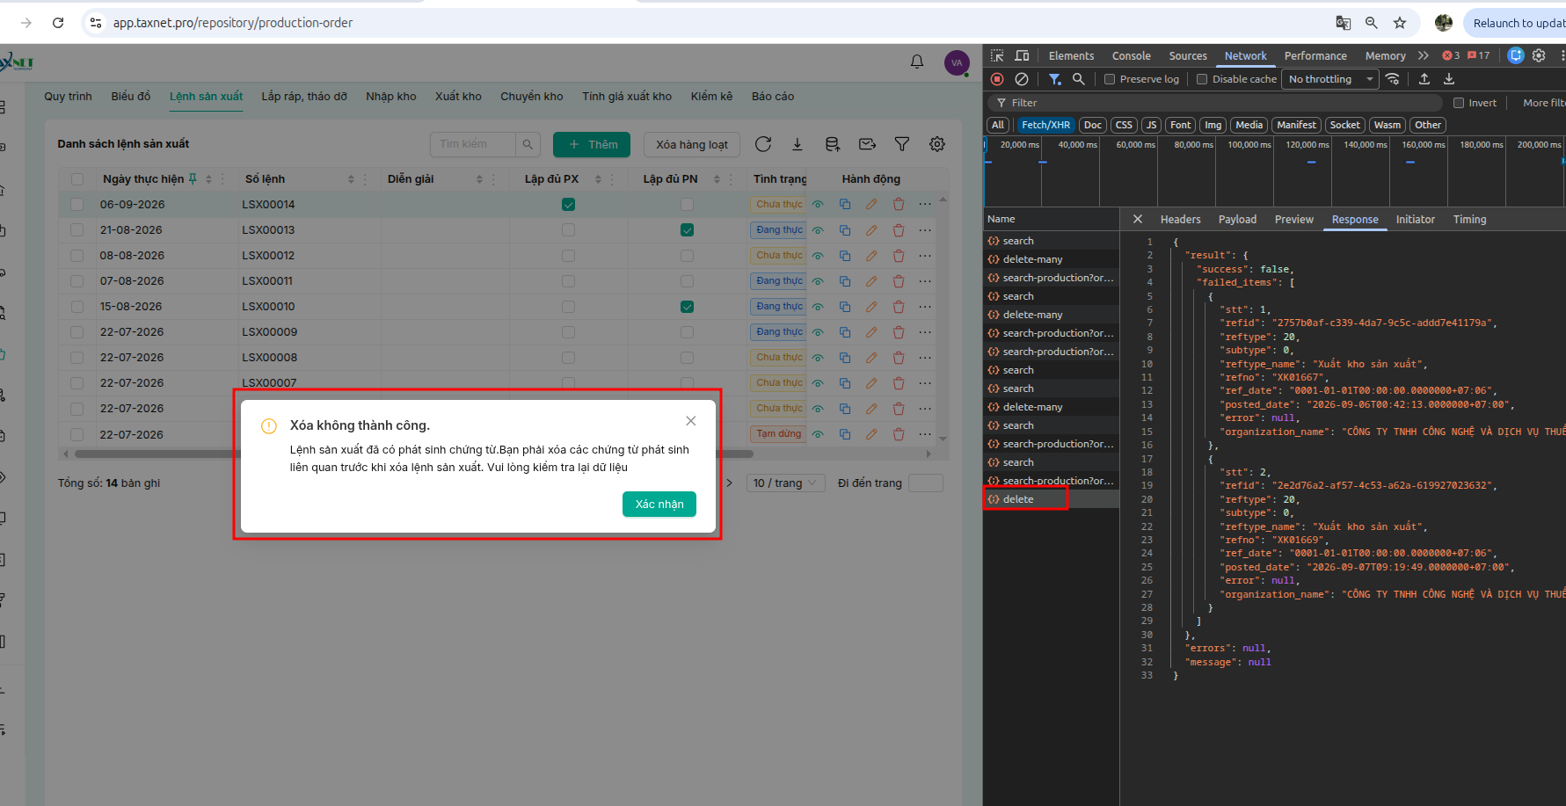The image size is (1566, 806).
Task: Tick the Invert filter checkbox
Action: pyautogui.click(x=1459, y=103)
